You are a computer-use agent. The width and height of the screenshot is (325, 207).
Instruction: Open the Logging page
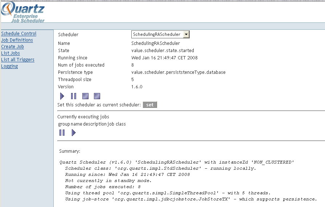point(9,66)
